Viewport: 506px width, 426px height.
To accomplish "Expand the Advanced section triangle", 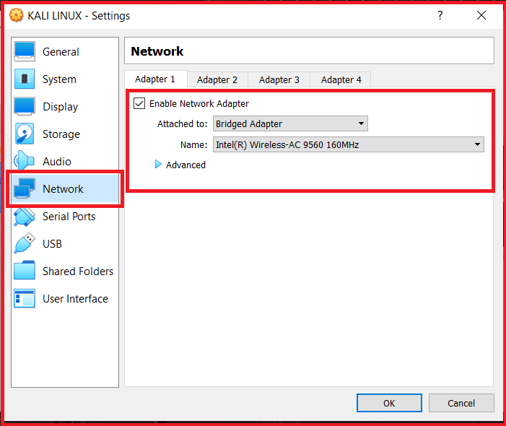I will pos(158,165).
